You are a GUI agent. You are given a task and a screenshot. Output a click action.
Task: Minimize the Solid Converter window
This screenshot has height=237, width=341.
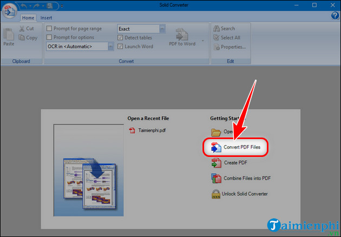tap(296, 5)
